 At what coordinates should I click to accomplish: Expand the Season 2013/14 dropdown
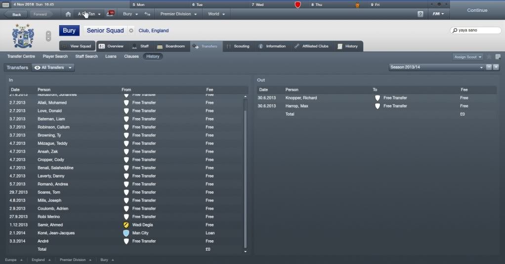click(x=437, y=67)
